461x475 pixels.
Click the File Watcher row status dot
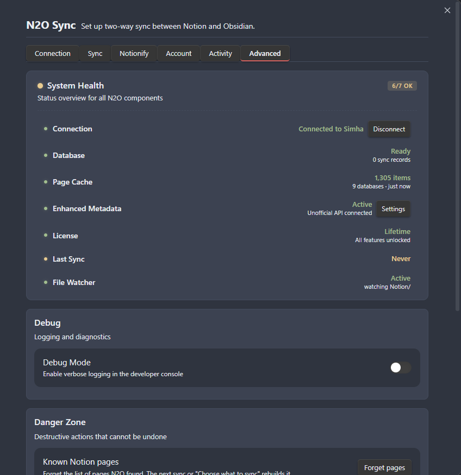pyautogui.click(x=46, y=282)
